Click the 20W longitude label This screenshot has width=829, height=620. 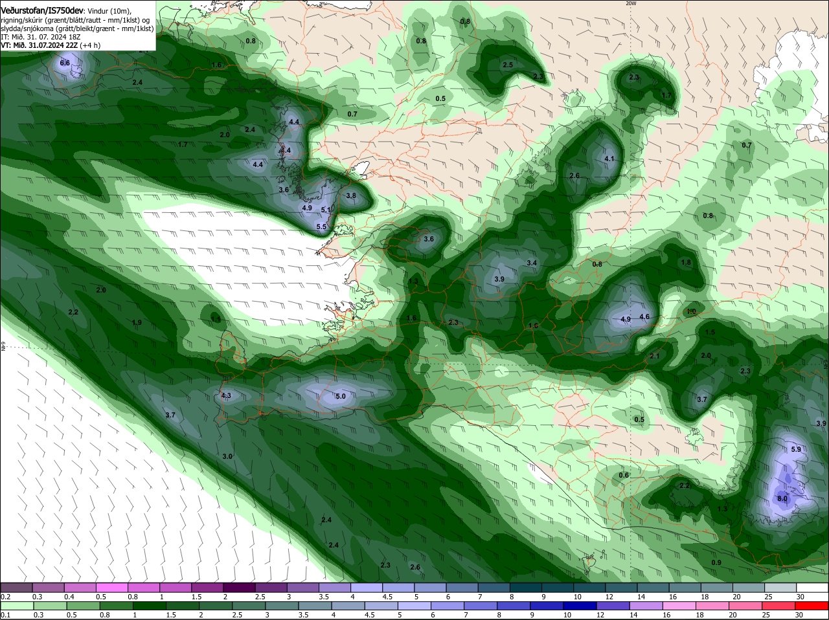point(631,3)
